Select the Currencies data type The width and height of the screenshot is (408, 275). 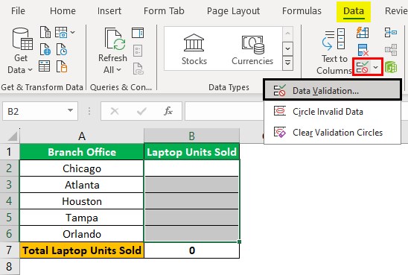(252, 49)
